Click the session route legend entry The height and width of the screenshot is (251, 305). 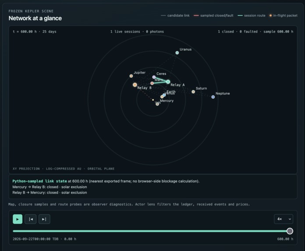(252, 16)
